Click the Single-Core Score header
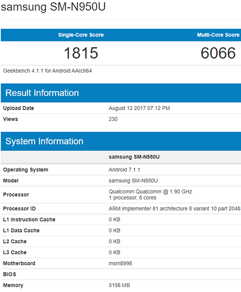This screenshot has height=292, width=241. (x=81, y=35)
